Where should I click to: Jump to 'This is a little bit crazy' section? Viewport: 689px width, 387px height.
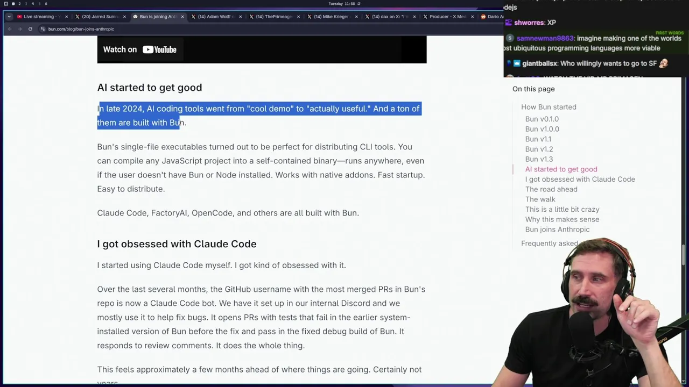click(562, 209)
